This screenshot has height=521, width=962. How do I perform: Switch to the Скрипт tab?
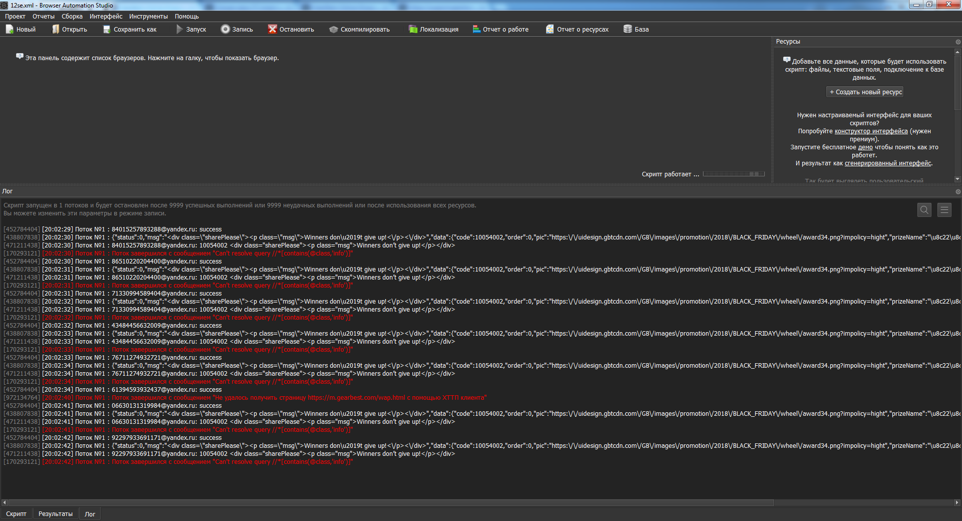16,514
